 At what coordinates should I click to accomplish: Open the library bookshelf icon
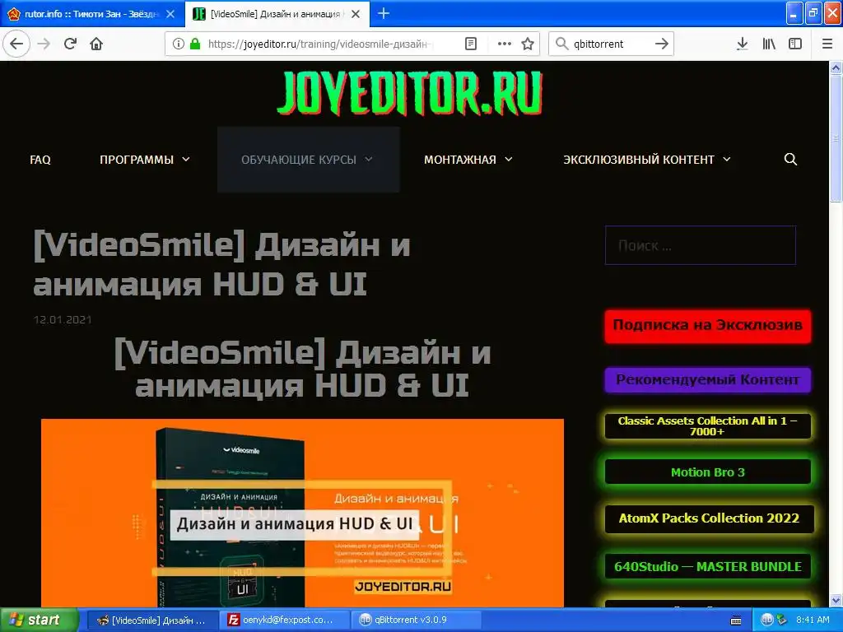pyautogui.click(x=769, y=44)
